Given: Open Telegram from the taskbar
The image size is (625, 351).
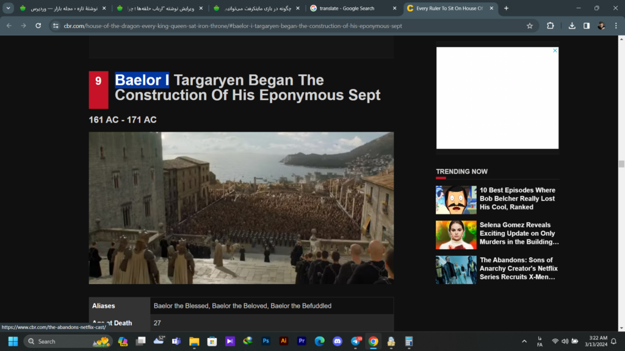Looking at the screenshot, I should (356, 341).
